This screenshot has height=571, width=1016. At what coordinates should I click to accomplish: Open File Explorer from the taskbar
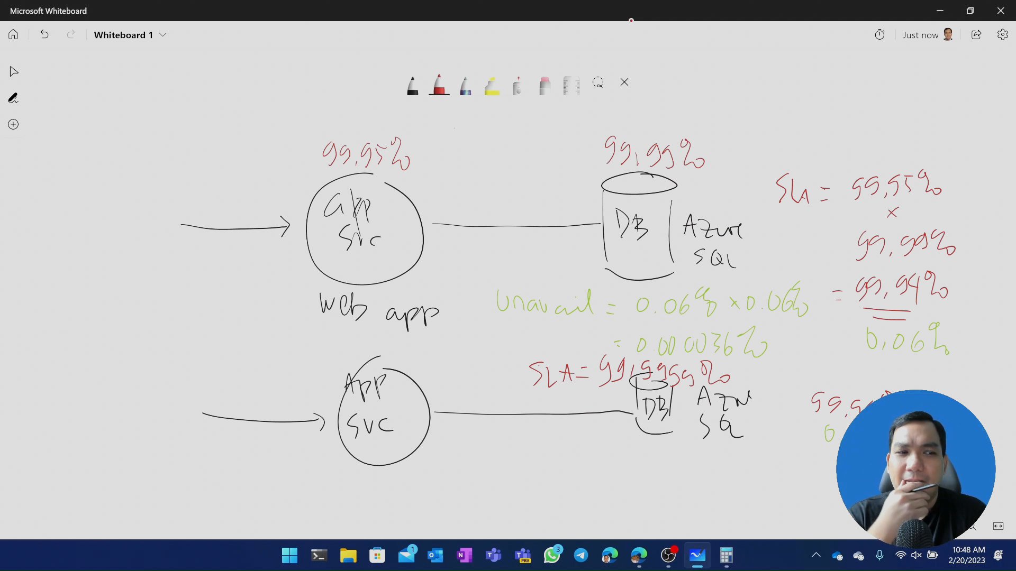point(348,555)
